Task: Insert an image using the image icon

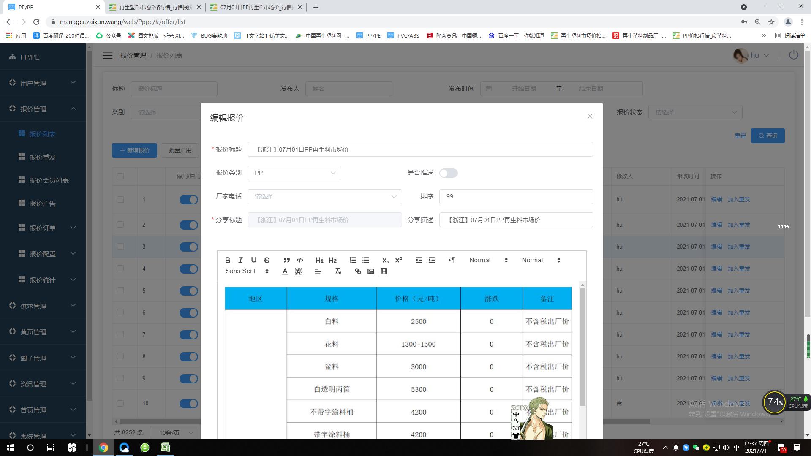Action: coord(371,271)
